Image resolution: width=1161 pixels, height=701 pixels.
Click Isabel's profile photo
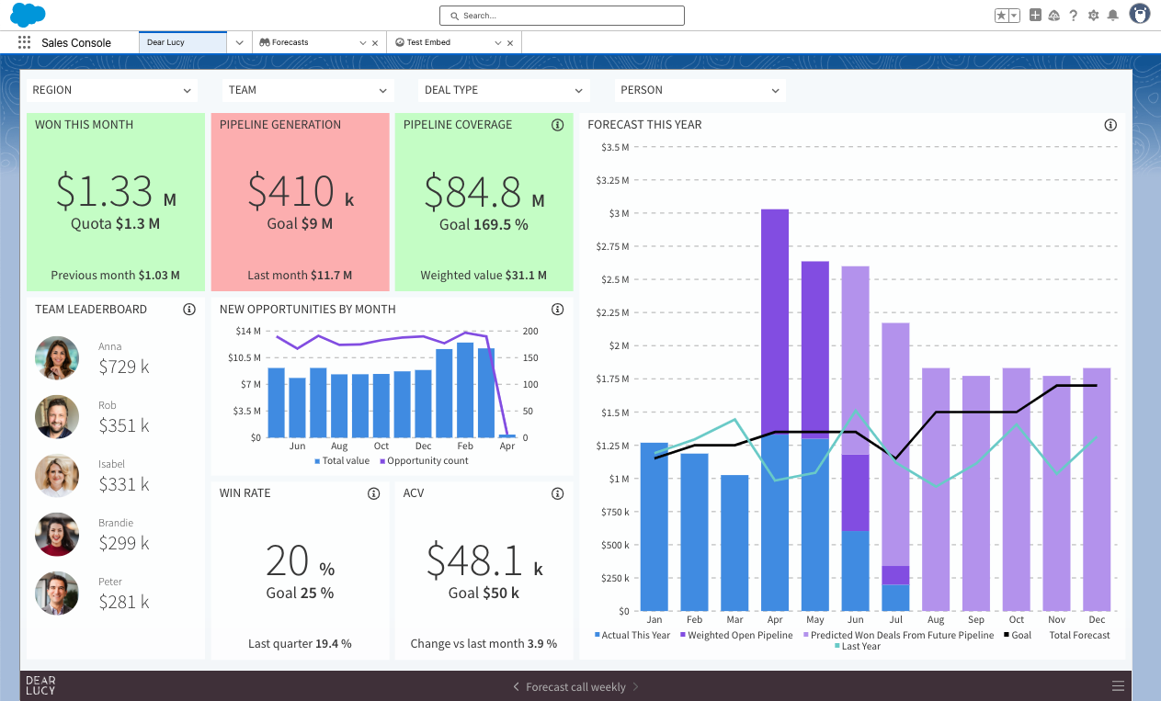(57, 475)
